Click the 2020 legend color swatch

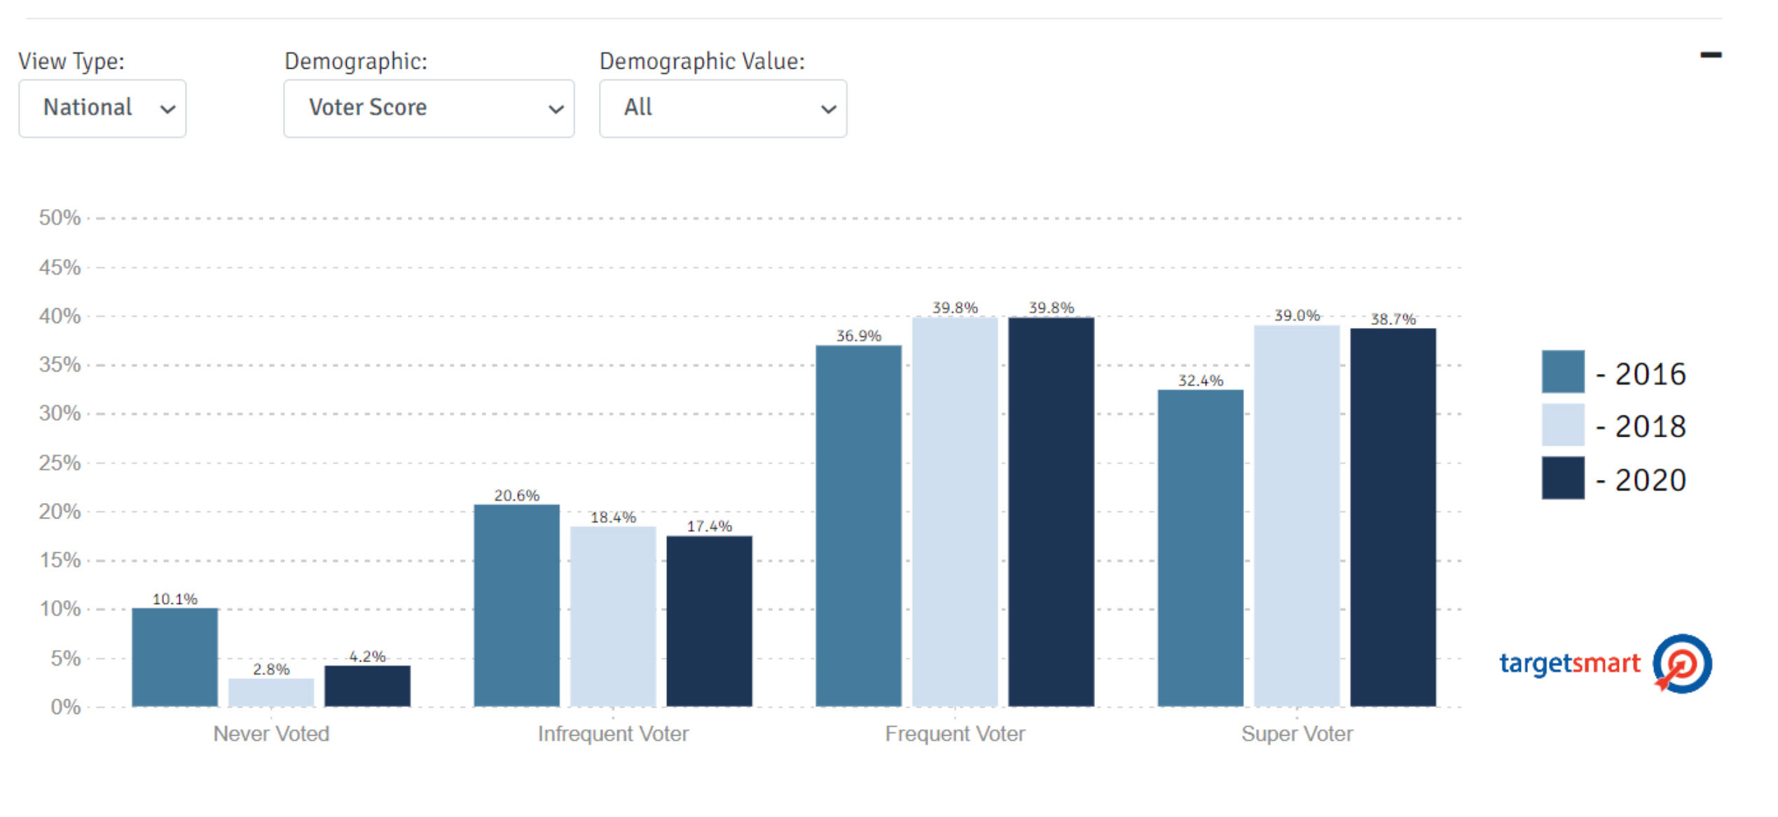pyautogui.click(x=1562, y=478)
